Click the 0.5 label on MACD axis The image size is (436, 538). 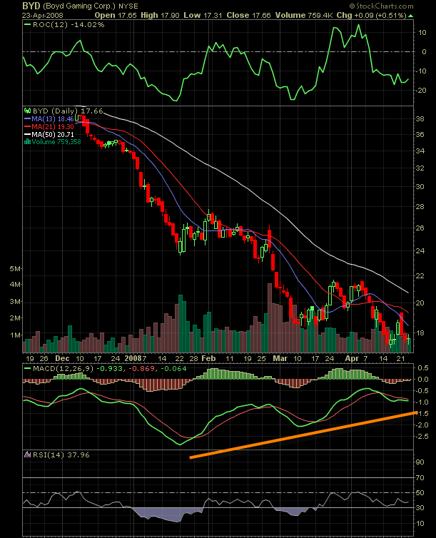[x=423, y=367]
